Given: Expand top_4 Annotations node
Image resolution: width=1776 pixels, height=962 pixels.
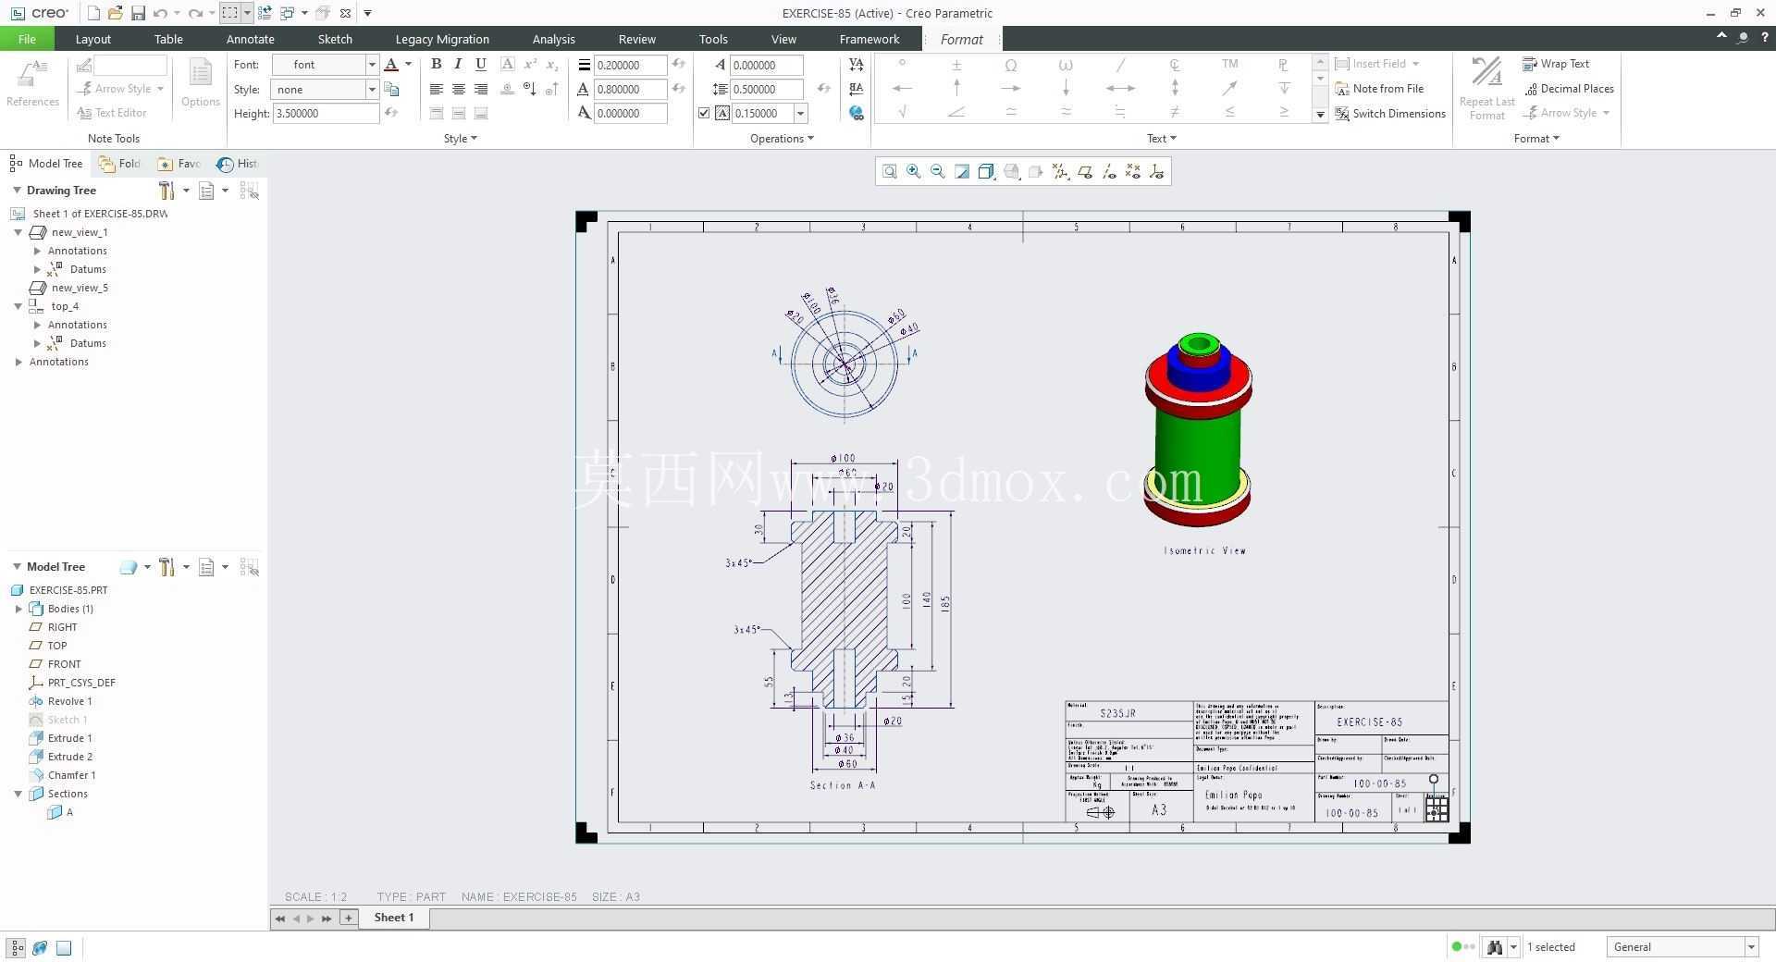Looking at the screenshot, I should tap(37, 325).
